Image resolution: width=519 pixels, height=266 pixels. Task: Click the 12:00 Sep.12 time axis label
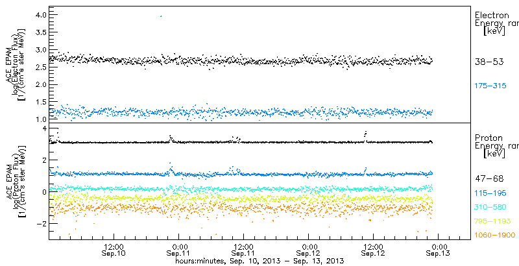pos(373,250)
